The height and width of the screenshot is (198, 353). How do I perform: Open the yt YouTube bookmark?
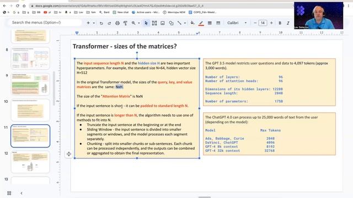(x=47, y=12)
